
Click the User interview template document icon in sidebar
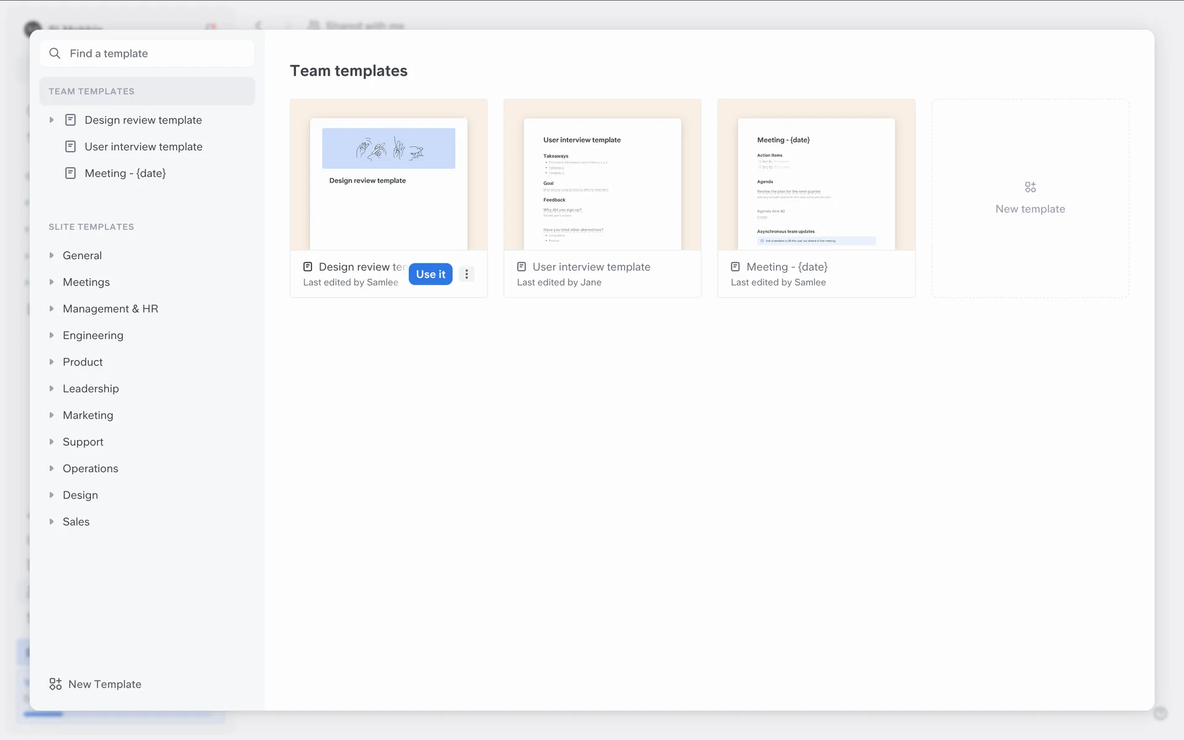coord(71,147)
